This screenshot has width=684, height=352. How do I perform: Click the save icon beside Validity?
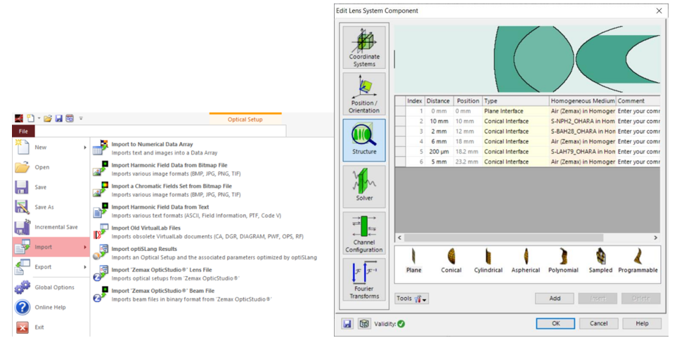click(347, 324)
